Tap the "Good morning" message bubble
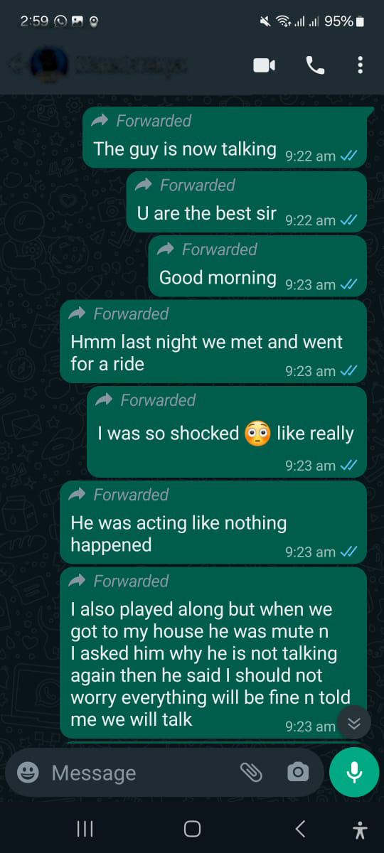This screenshot has height=853, width=384. tap(257, 266)
